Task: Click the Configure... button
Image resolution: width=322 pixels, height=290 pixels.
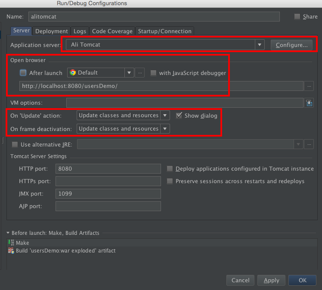Action: coord(291,45)
